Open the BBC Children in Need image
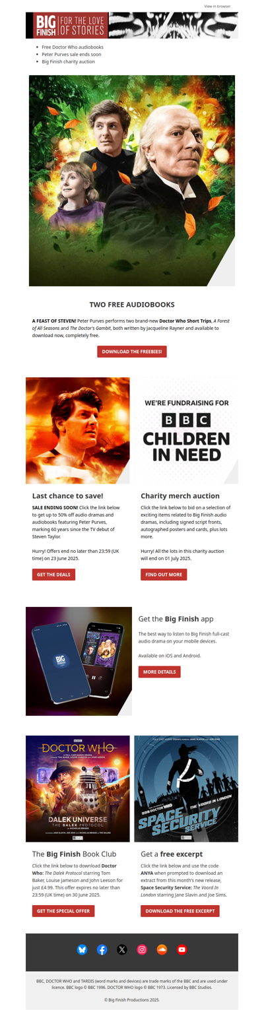The height and width of the screenshot is (1010, 264). (186, 431)
